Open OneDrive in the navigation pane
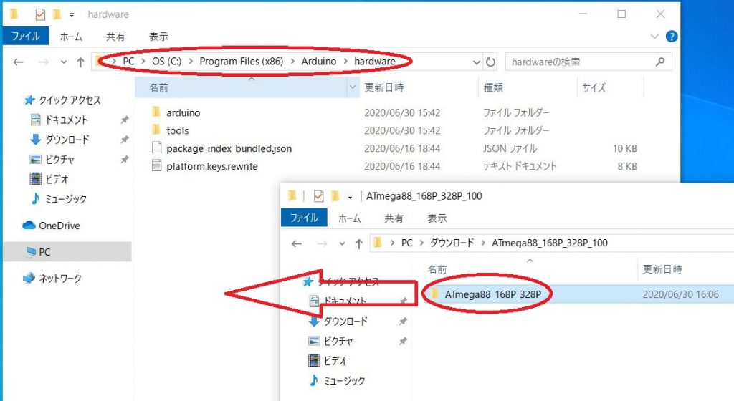 [x=59, y=226]
